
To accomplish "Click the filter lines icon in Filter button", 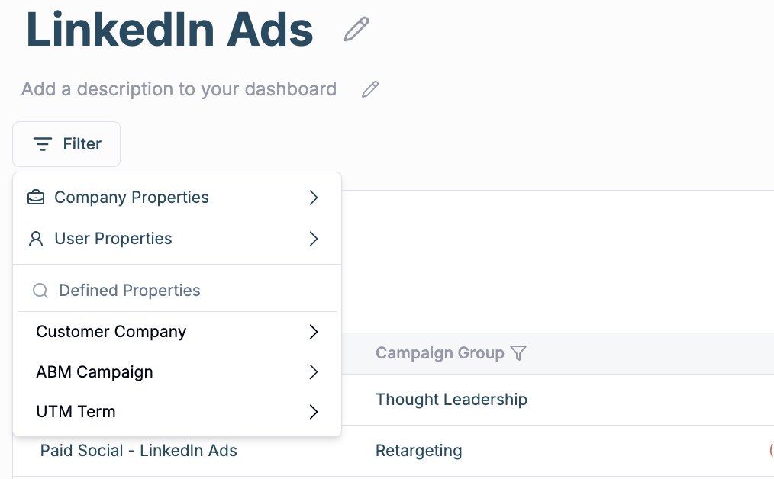I will pyautogui.click(x=43, y=144).
